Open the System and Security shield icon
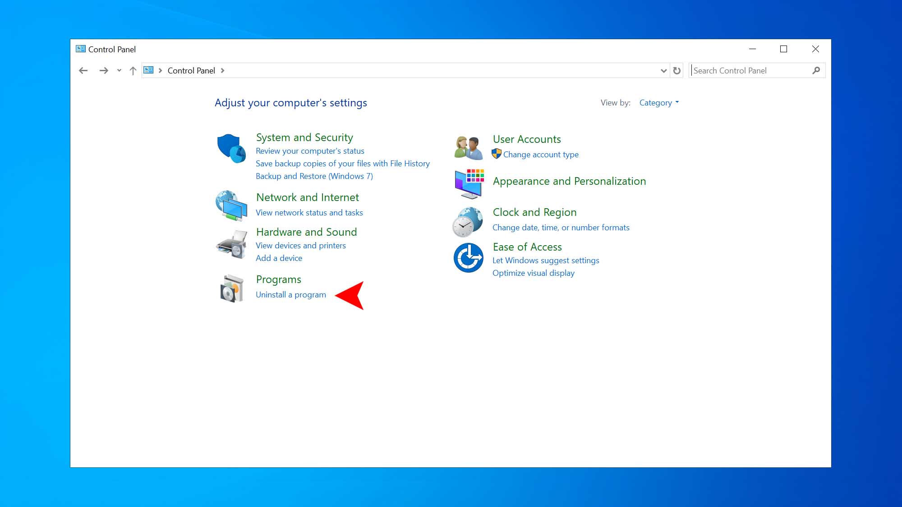The width and height of the screenshot is (902, 507). (x=231, y=148)
